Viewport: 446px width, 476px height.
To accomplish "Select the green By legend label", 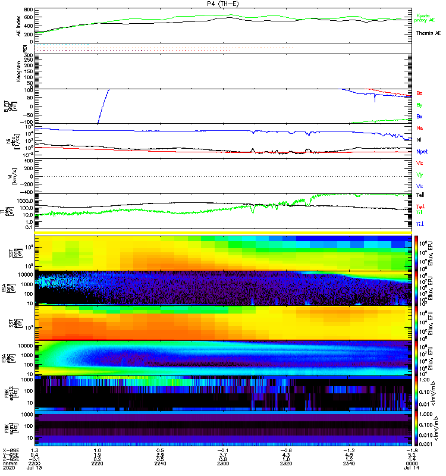I will pos(419,105).
